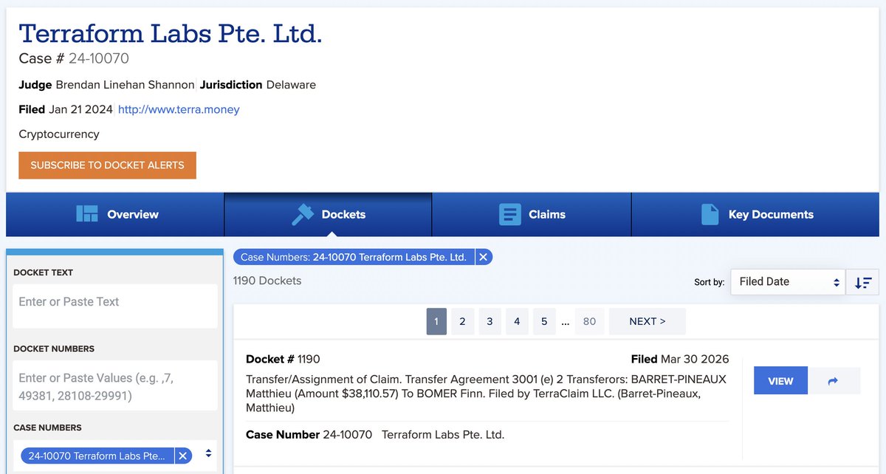Click the 1190 Dockets count text
This screenshot has width=886, height=474.
coord(267,281)
